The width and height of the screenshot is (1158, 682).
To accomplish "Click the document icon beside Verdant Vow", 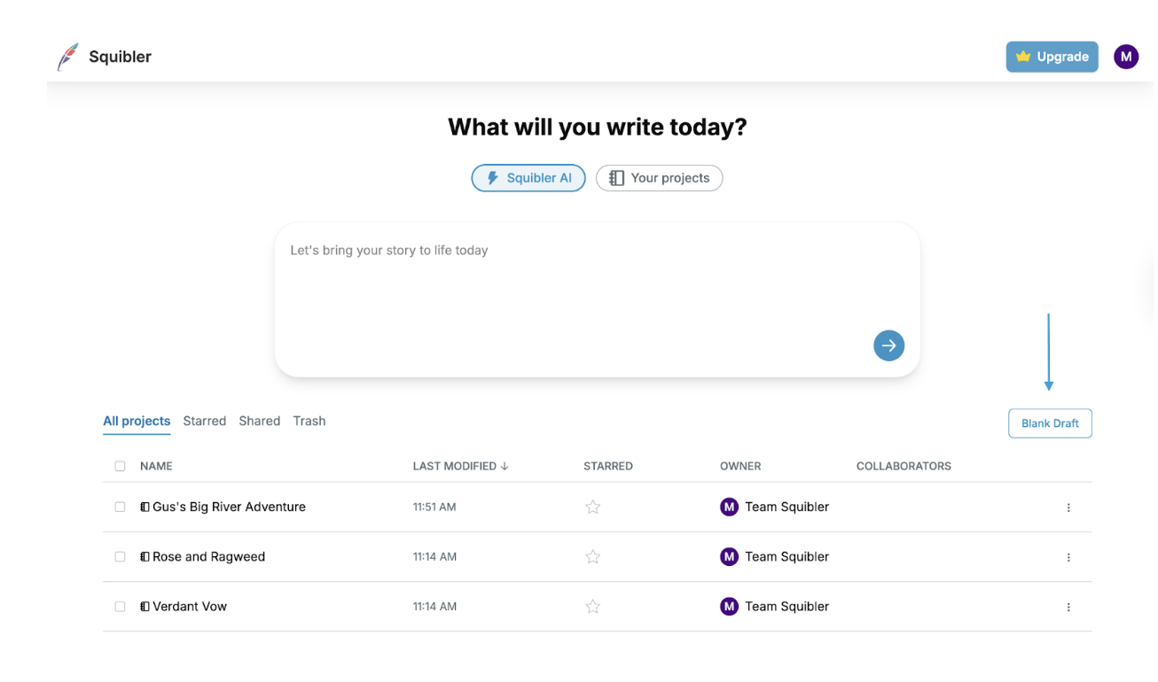I will pos(145,606).
